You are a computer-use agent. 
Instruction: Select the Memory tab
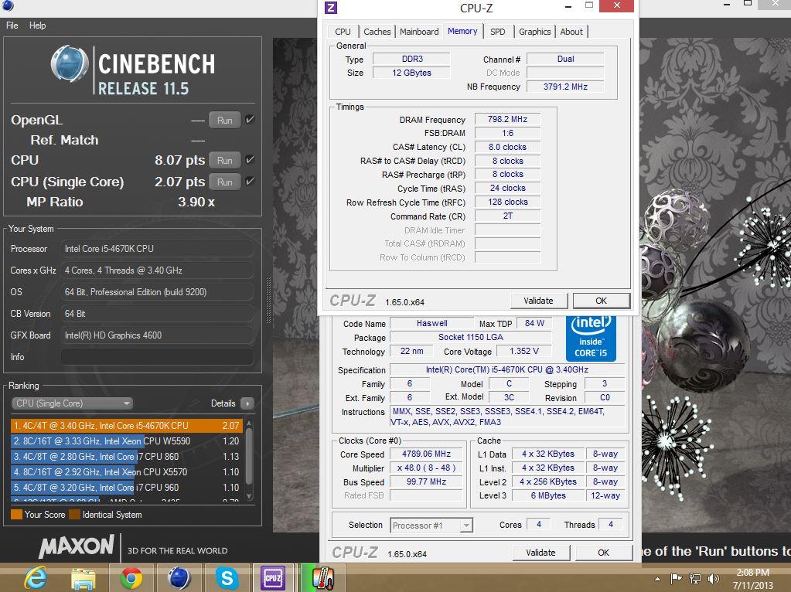point(462,31)
